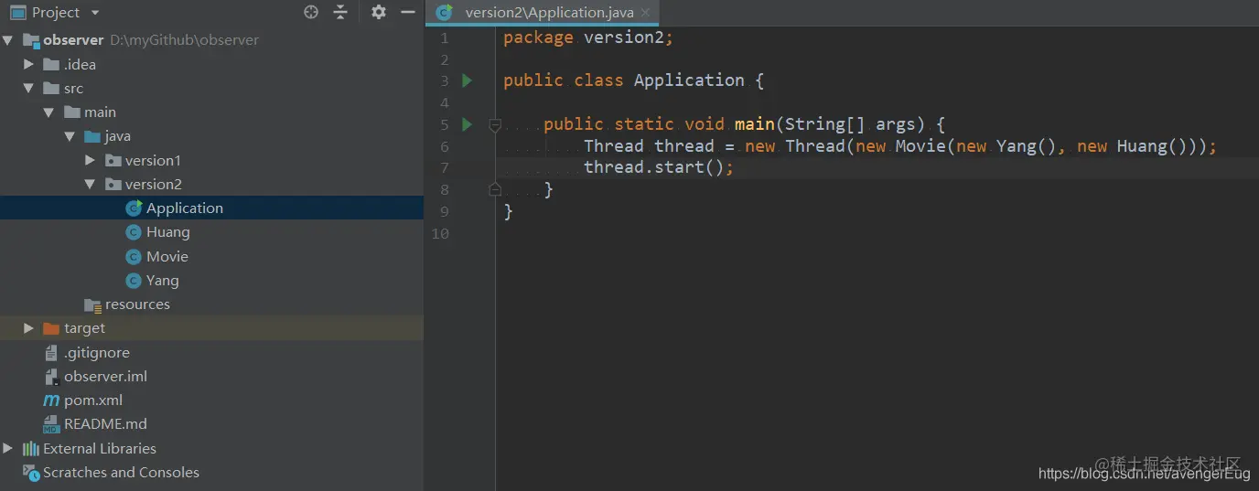Click the .gitignore file icon

click(x=51, y=352)
